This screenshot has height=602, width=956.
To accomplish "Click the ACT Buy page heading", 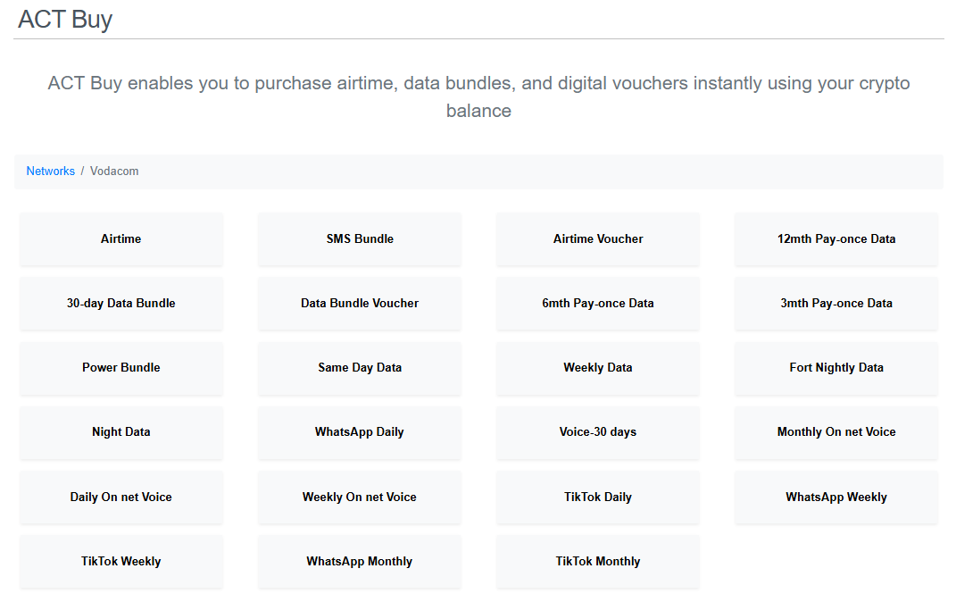I will point(65,20).
